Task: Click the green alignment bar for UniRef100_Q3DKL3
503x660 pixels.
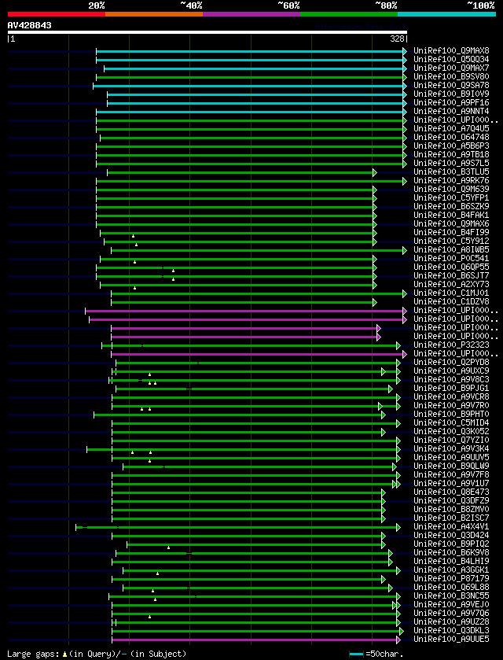Action: 257,631
